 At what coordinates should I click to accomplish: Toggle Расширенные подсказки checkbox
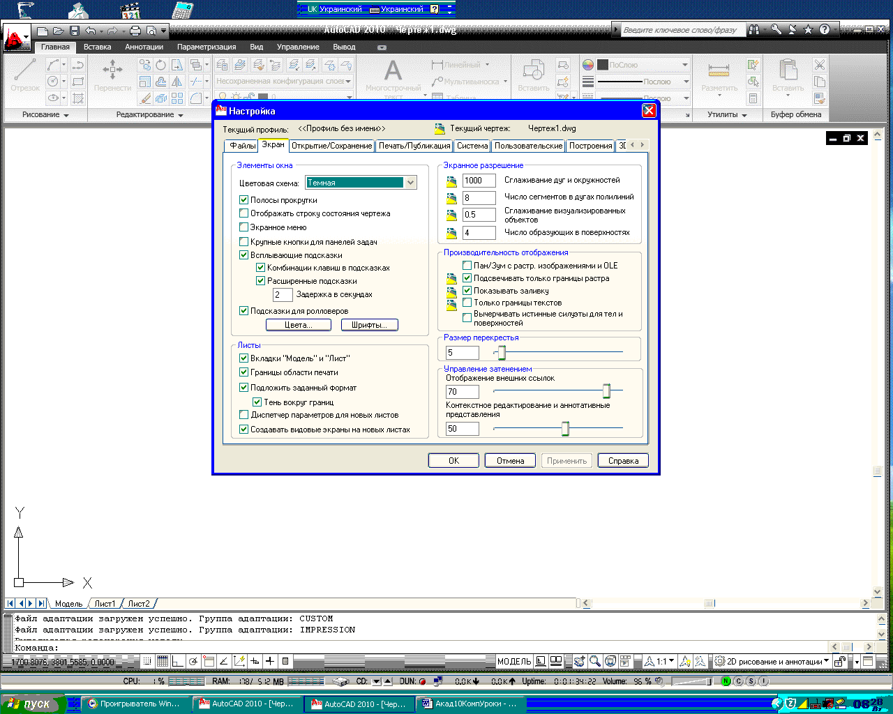click(260, 281)
